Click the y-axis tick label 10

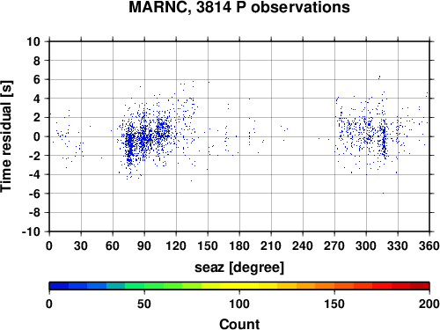[x=33, y=41]
